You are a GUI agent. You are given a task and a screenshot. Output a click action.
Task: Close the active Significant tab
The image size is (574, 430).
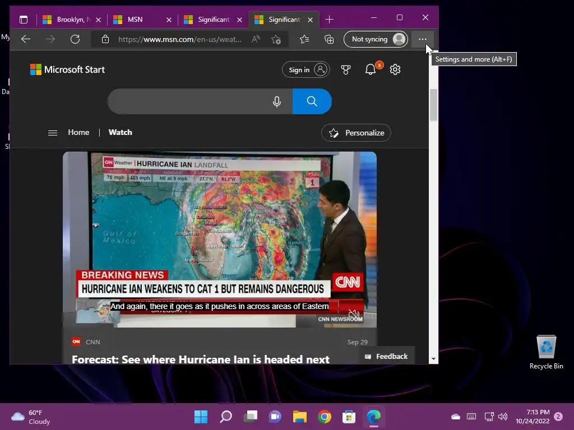[310, 20]
